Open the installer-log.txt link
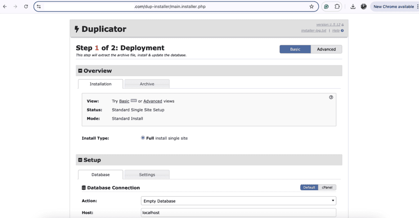The width and height of the screenshot is (419, 218). coord(313,31)
